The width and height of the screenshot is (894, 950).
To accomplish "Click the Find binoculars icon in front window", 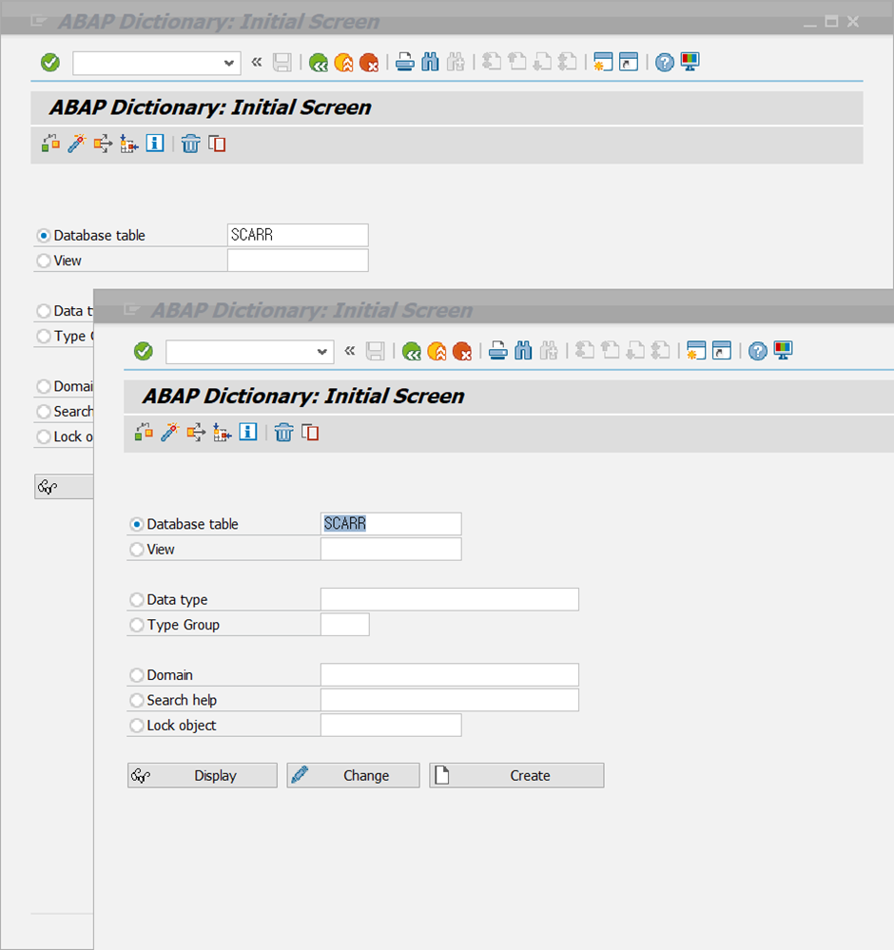I will pos(523,351).
